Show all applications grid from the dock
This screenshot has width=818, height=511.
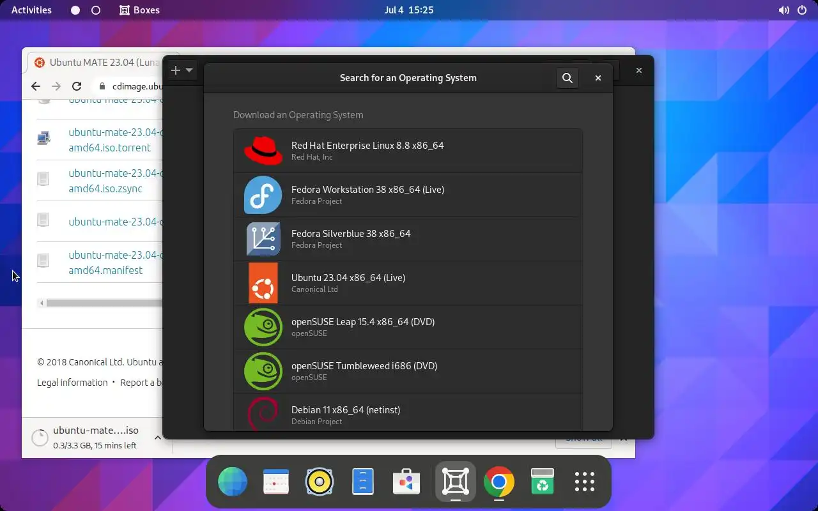tap(585, 482)
